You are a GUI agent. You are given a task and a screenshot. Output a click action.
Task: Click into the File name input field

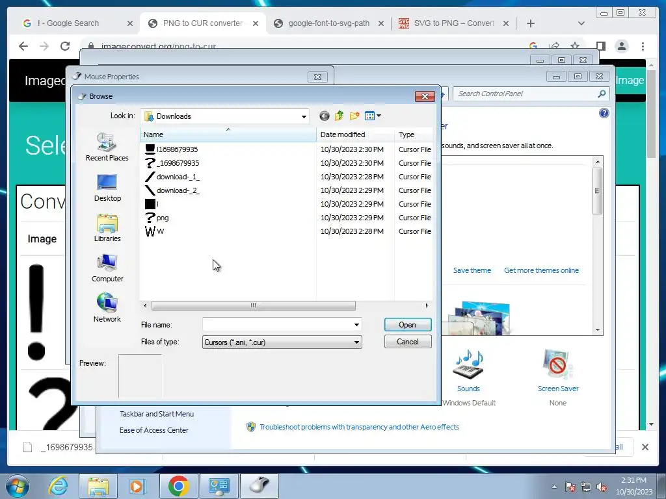(277, 325)
